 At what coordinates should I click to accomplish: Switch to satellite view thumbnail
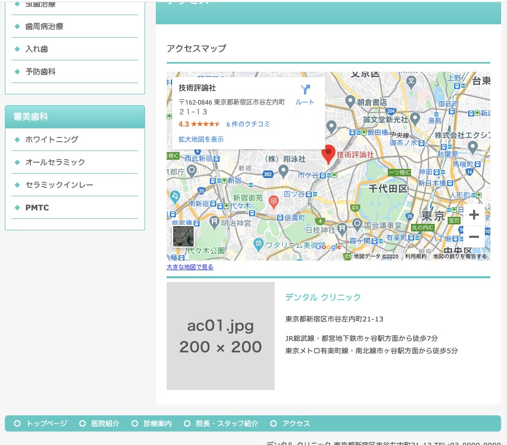(183, 236)
